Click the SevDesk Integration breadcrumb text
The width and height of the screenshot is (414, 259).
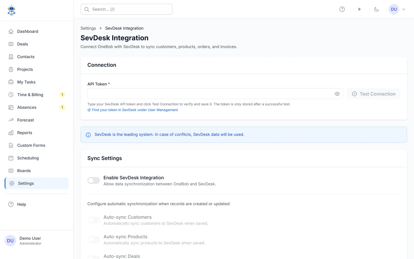(x=124, y=28)
